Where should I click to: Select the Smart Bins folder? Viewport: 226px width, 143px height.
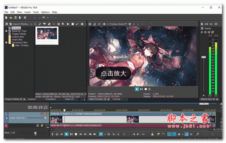17,40
